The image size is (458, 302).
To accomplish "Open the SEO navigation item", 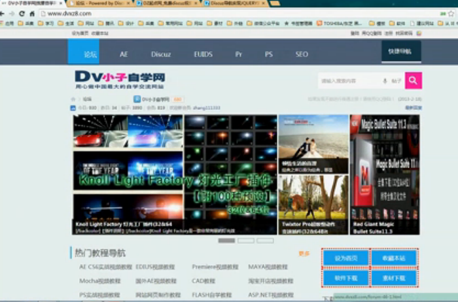I will (x=302, y=54).
